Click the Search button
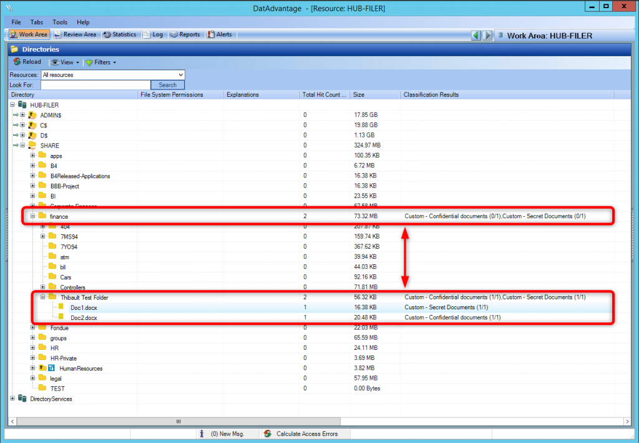The height and width of the screenshot is (443, 639). click(167, 85)
